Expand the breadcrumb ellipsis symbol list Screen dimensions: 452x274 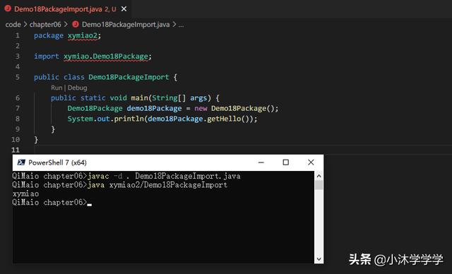pyautogui.click(x=181, y=25)
